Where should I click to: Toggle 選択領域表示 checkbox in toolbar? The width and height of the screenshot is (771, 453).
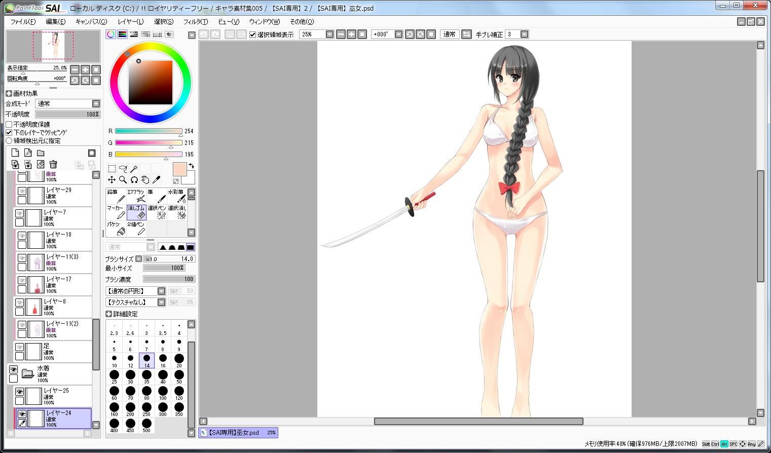pos(253,34)
